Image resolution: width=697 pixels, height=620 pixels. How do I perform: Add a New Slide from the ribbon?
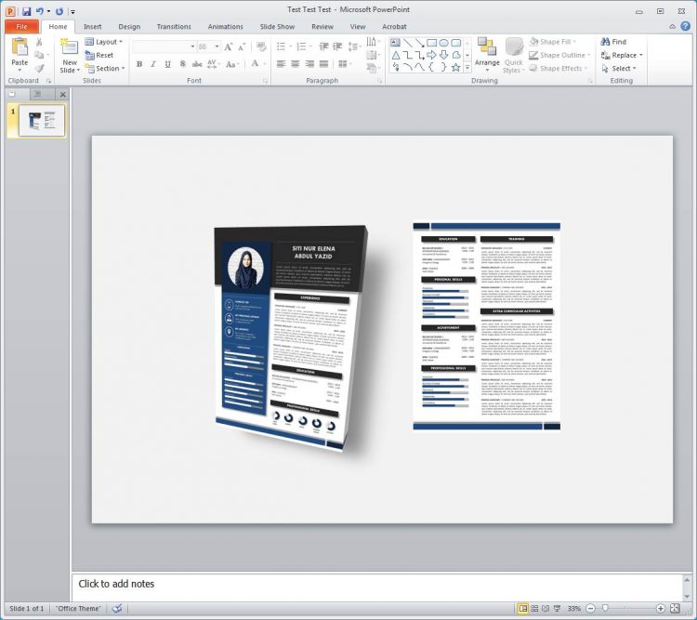[70, 55]
